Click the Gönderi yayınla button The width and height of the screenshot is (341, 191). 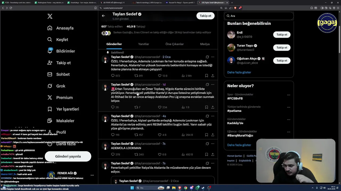click(x=68, y=156)
